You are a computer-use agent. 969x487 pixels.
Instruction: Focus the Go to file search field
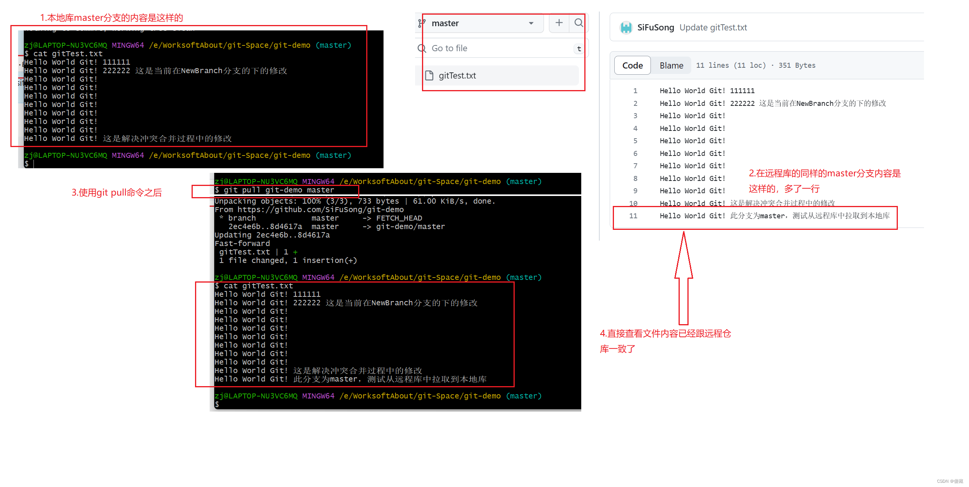click(501, 48)
